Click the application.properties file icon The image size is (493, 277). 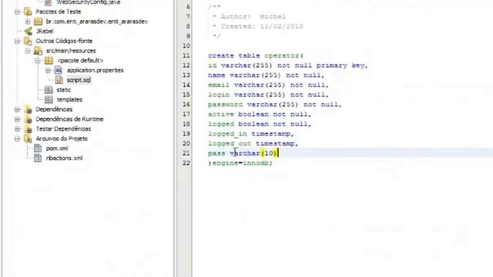click(x=59, y=70)
